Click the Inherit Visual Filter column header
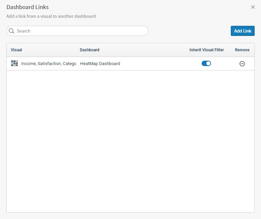Image resolution: width=261 pixels, height=219 pixels. tap(207, 50)
